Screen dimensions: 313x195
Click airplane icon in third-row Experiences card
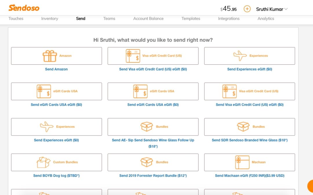[47, 127]
